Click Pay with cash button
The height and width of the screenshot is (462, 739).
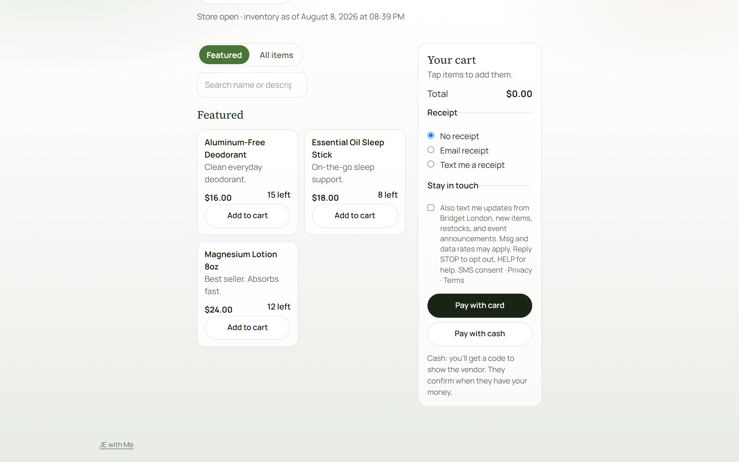[x=479, y=334]
